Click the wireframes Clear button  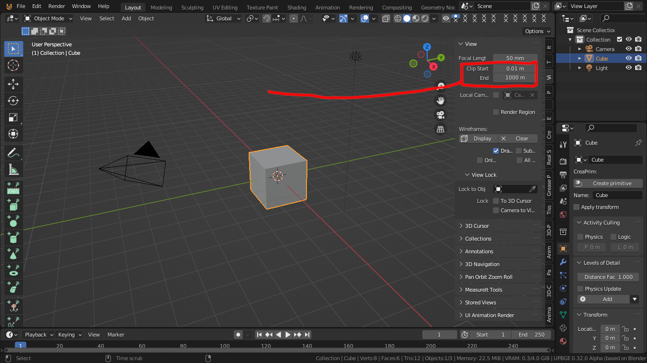518,138
